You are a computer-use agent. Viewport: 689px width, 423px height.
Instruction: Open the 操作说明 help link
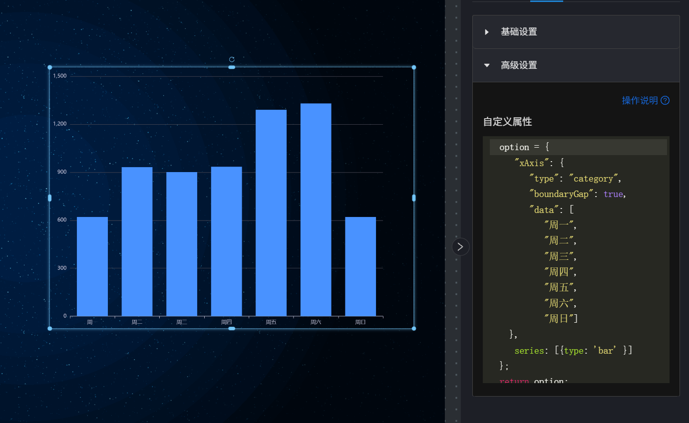click(640, 100)
